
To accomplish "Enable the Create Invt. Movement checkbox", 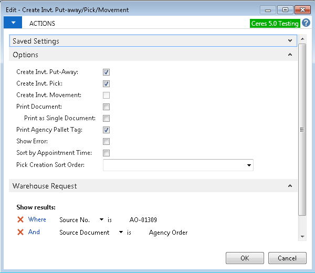I will [106, 95].
